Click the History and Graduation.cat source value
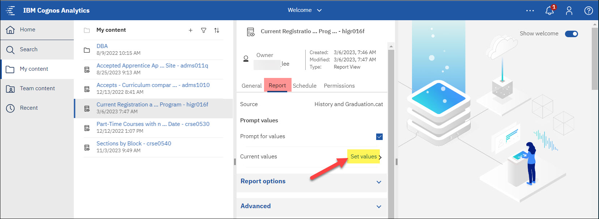Image resolution: width=599 pixels, height=219 pixels. click(349, 104)
